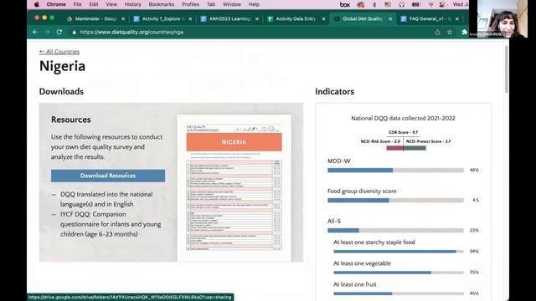The width and height of the screenshot is (536, 301).
Task: Click the Bluetooth menu bar icon
Action: pyautogui.click(x=374, y=4)
